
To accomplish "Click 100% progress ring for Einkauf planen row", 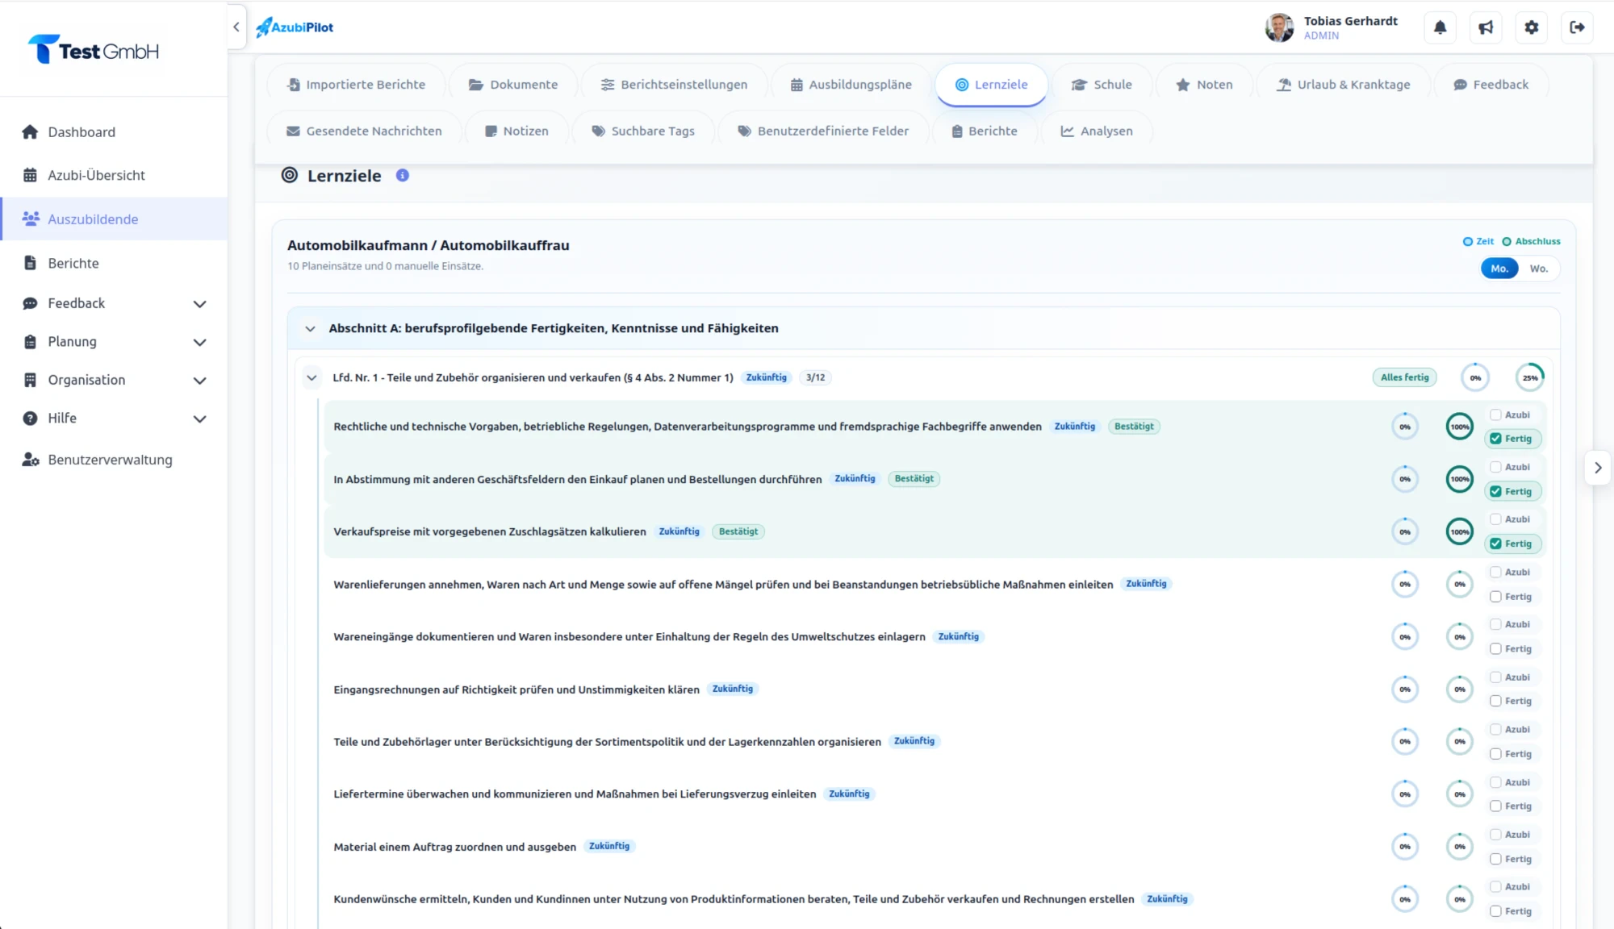I will click(1460, 479).
